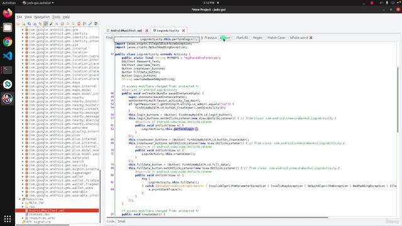402x226 pixels.
Task: Open the Help menu
Action: click(x=66, y=17)
